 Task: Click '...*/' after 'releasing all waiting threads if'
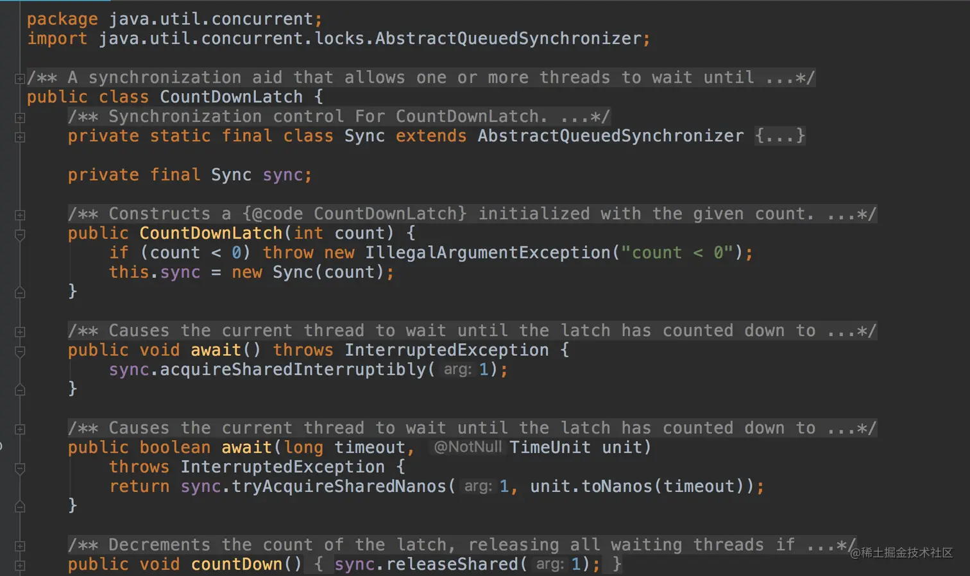point(831,545)
